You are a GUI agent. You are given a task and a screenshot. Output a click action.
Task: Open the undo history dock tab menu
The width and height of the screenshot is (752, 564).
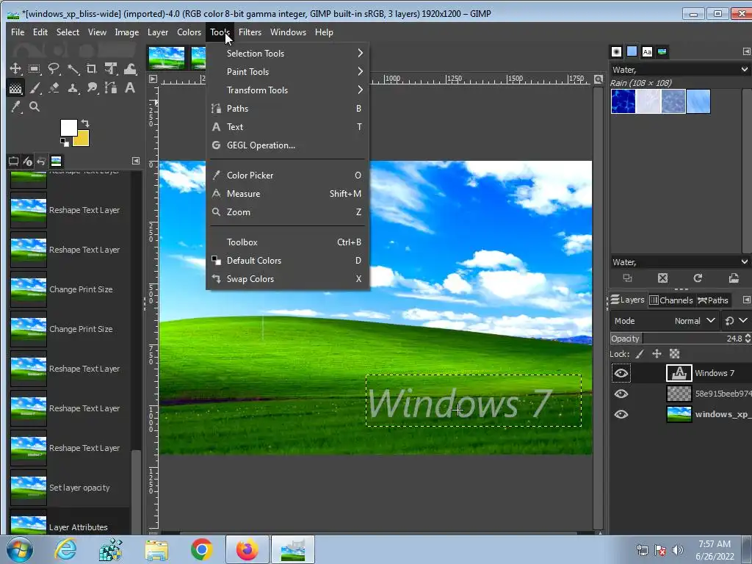click(136, 161)
